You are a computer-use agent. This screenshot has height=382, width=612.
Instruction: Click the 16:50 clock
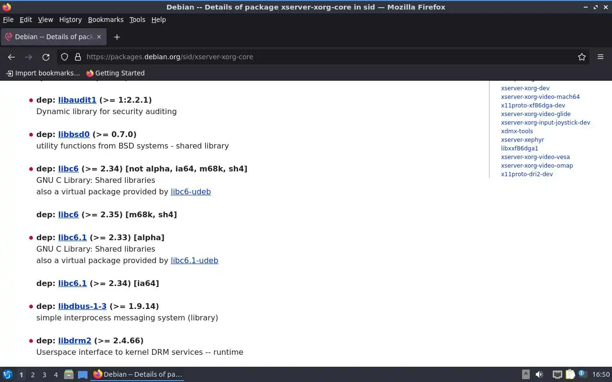(601, 374)
